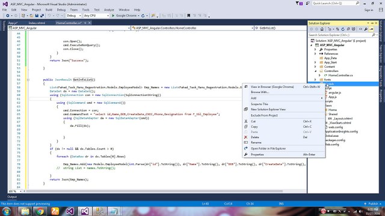This screenshot has width=385, height=216.
Task: Expand the References node
Action: tap(315, 53)
